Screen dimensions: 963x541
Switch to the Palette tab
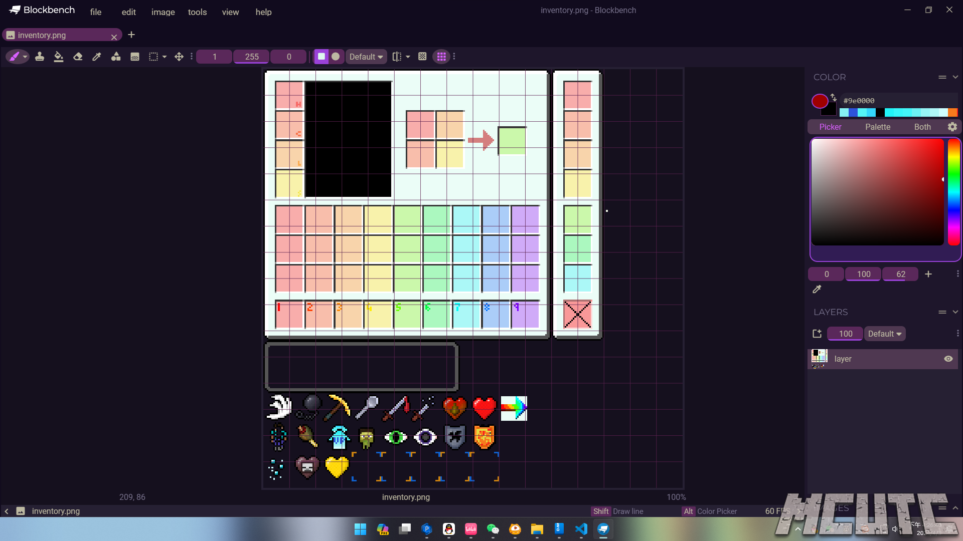coord(878,127)
